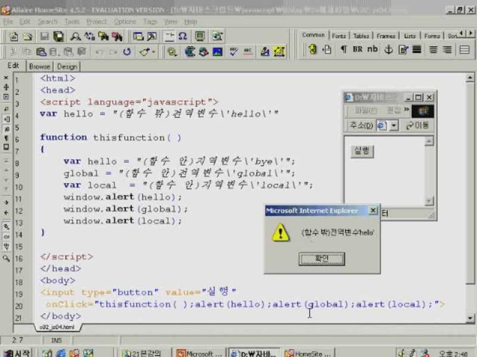Select the Forms toolbar tab

[x=432, y=36]
